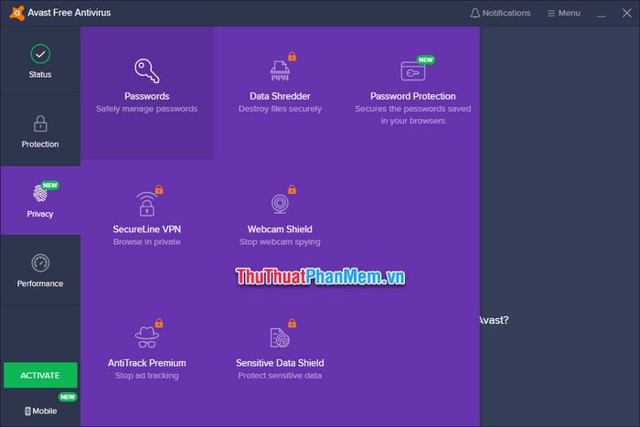Switch to the Privacy tab label
The width and height of the screenshot is (640, 427).
pos(40,214)
